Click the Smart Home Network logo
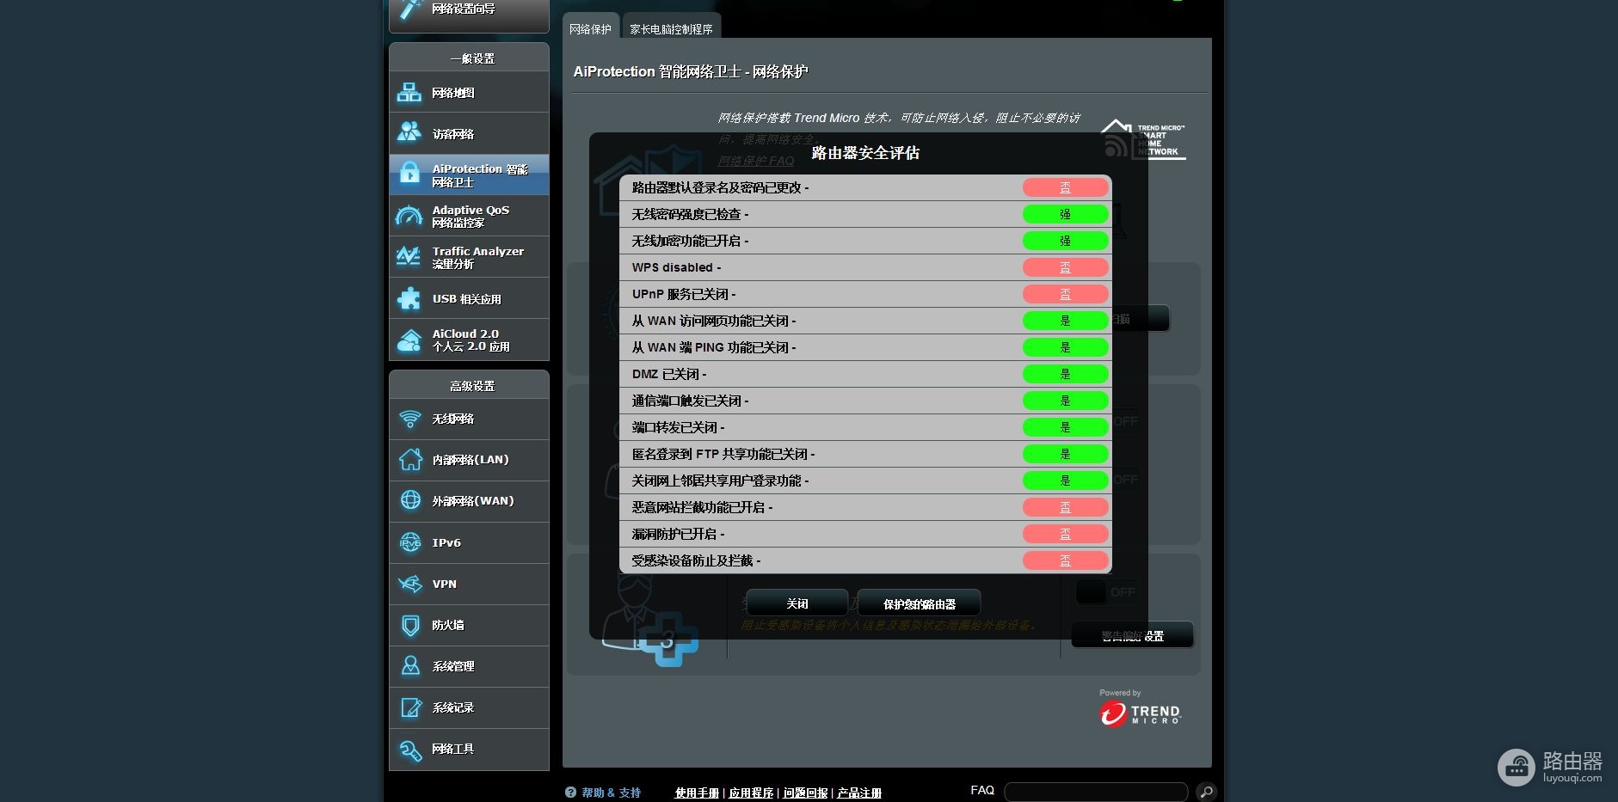 tap(1143, 139)
